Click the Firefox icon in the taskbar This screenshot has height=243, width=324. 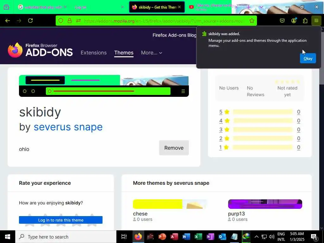click(x=138, y=237)
